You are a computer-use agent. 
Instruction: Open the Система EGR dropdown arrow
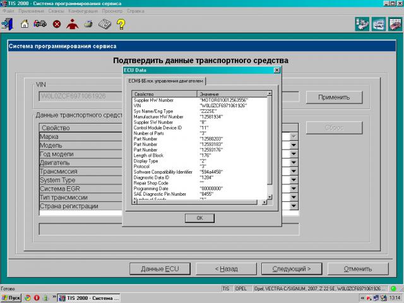[294, 189]
